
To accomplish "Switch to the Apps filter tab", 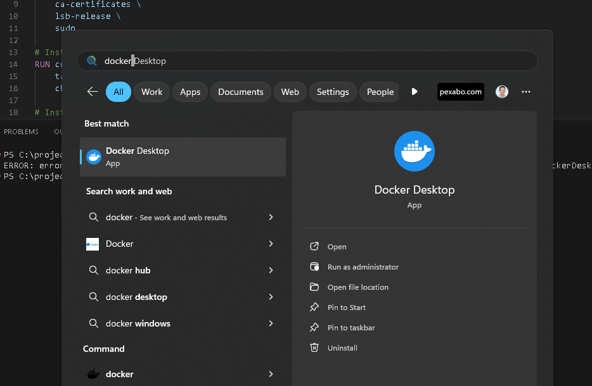I will pyautogui.click(x=190, y=92).
